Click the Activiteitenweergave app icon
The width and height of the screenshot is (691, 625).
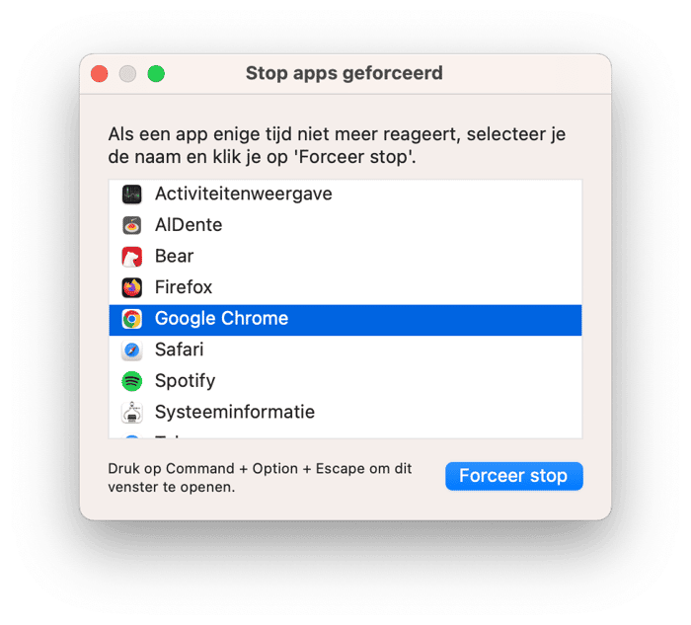pos(131,195)
